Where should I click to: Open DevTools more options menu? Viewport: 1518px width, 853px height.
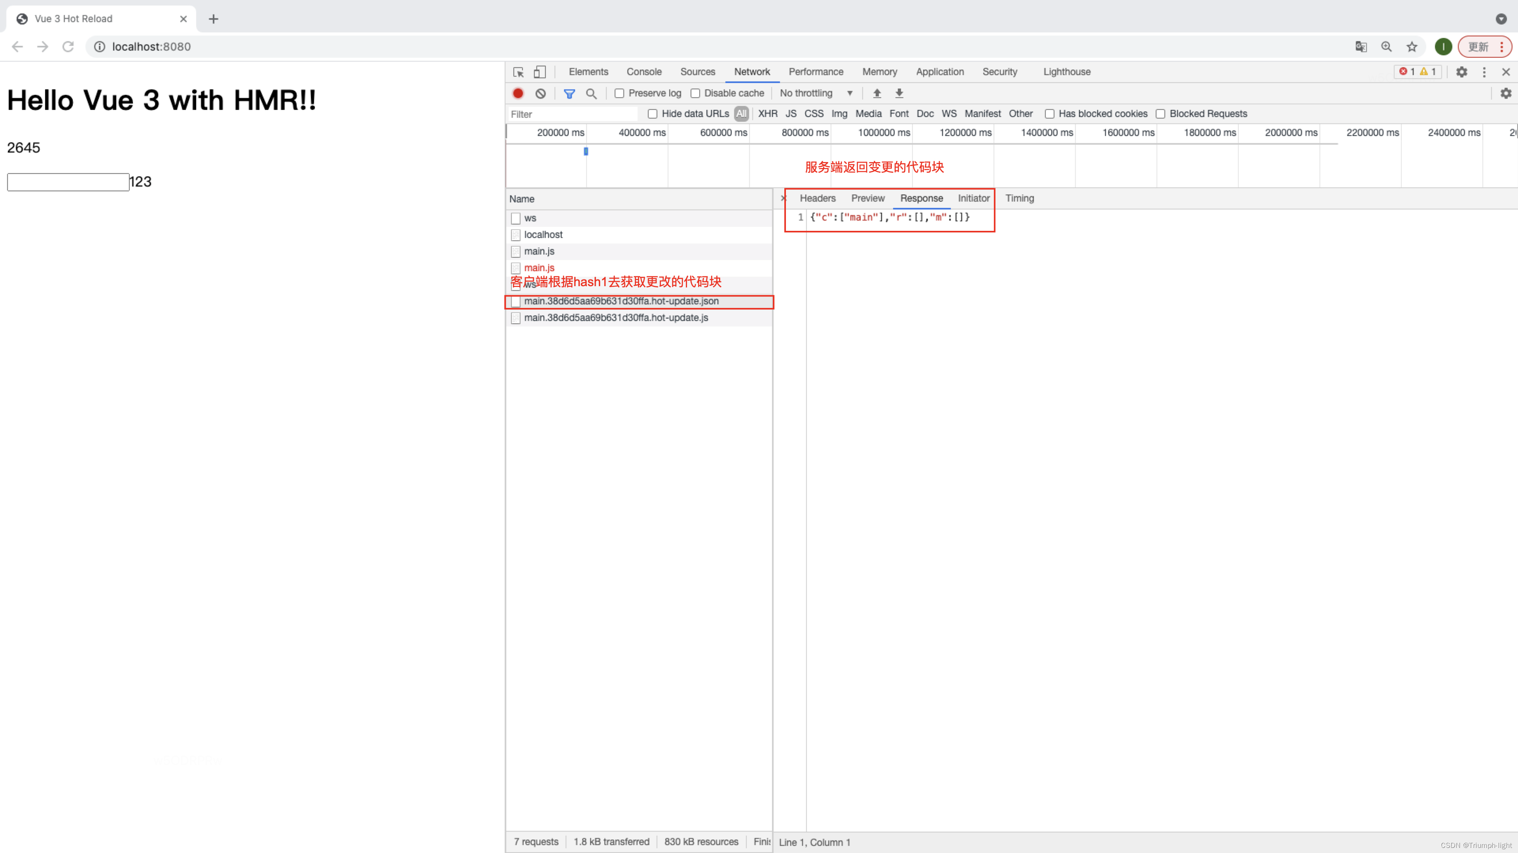coord(1484,72)
